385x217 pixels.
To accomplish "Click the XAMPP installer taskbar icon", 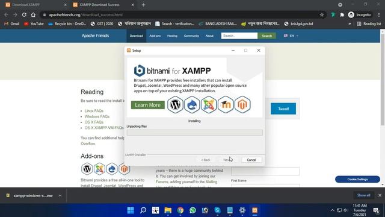I will coord(254,210).
